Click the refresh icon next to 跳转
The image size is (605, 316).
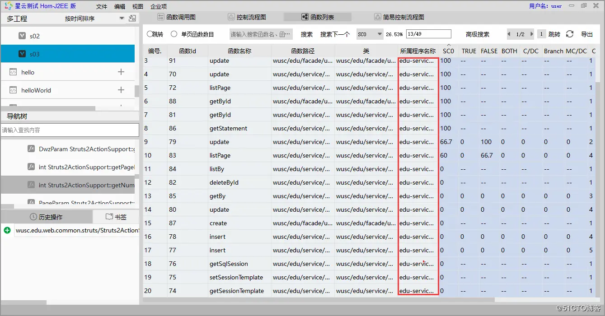(570, 34)
